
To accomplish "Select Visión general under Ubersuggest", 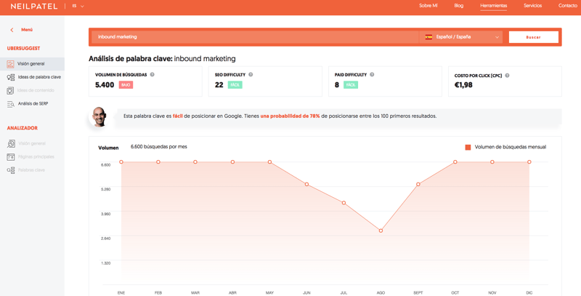I will pos(32,64).
